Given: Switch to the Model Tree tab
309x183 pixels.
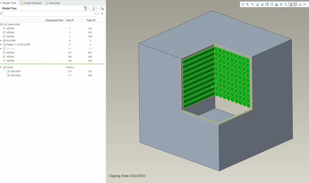Looking at the screenshot, I should click(9, 3).
